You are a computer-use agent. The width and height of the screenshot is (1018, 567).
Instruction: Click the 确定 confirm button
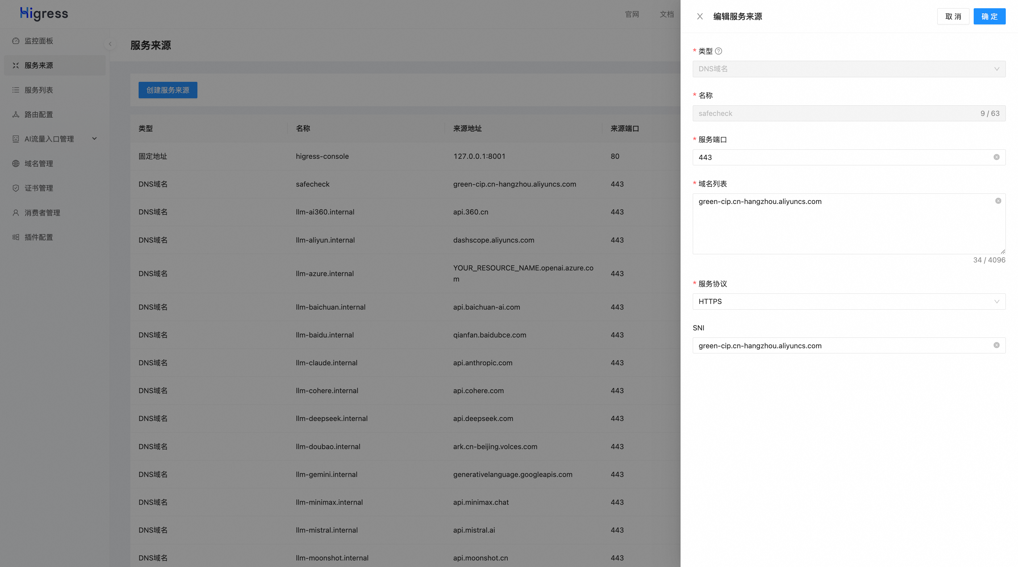click(x=989, y=16)
